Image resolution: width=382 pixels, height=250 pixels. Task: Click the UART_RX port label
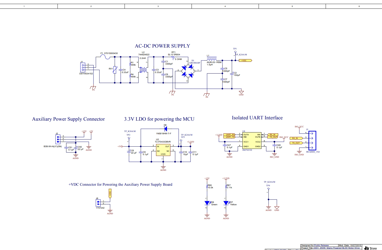229,135
